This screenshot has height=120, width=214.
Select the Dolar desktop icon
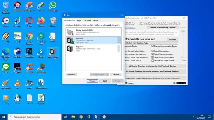(41, 6)
